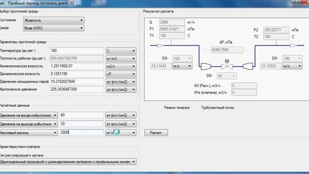309x174 pixels.
Task: Click the Режим течения label
Action: (x=177, y=108)
